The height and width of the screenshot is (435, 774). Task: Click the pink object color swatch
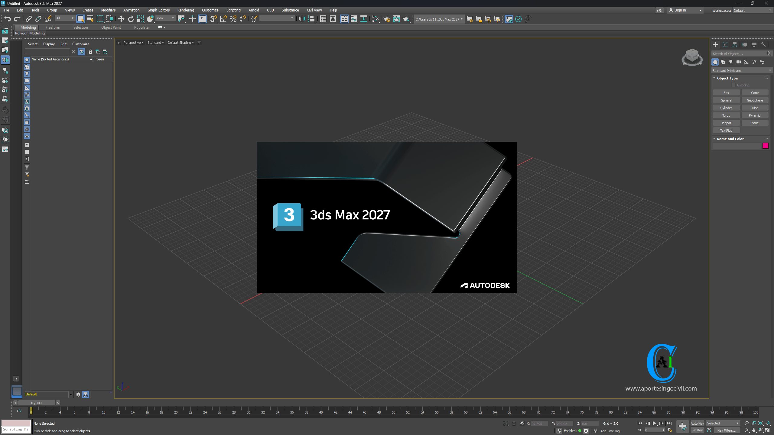click(x=766, y=146)
